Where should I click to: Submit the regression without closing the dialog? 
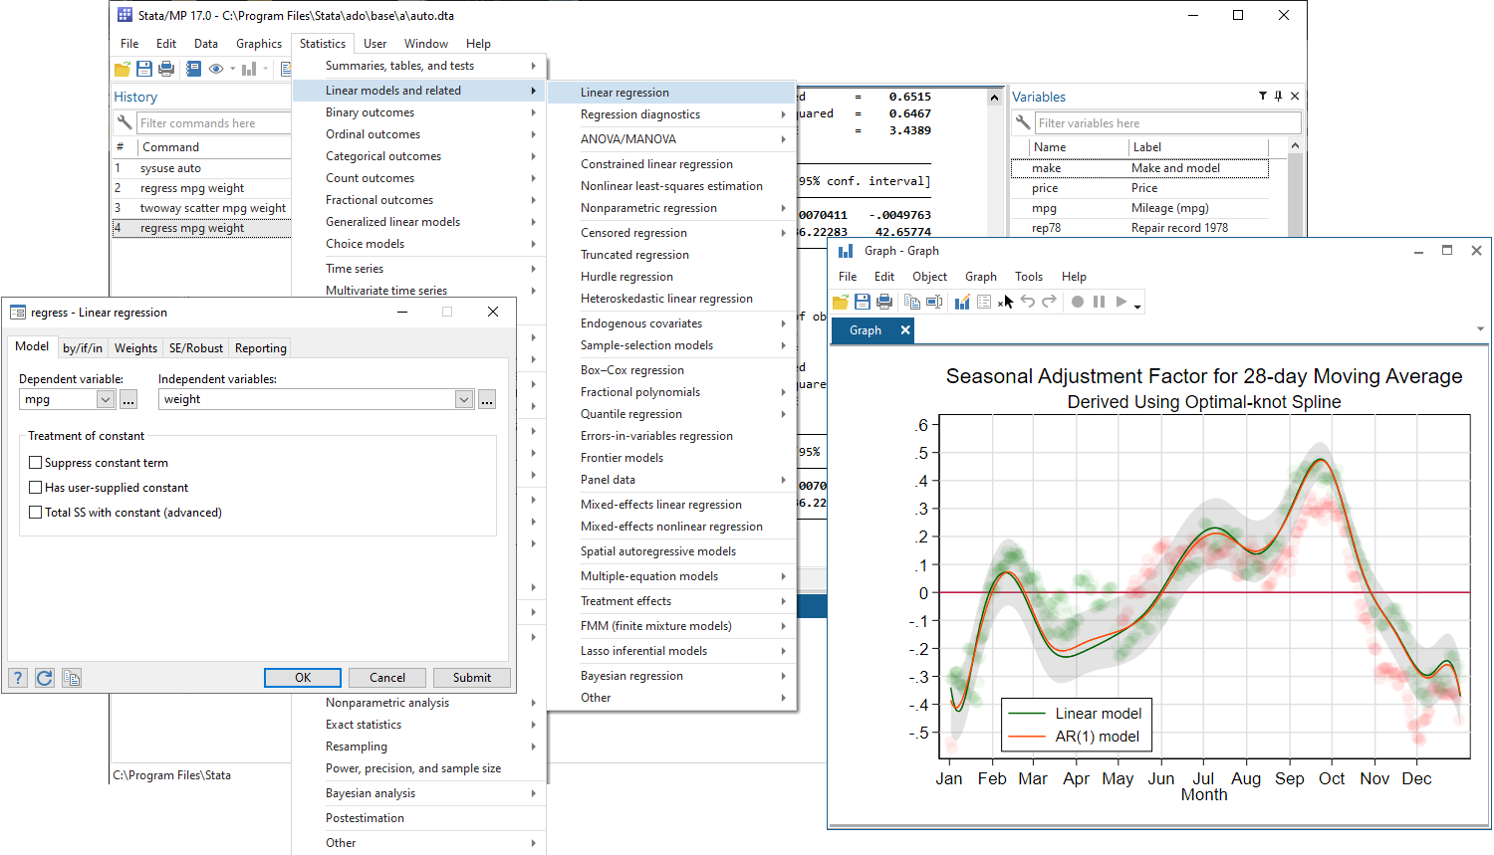click(471, 678)
